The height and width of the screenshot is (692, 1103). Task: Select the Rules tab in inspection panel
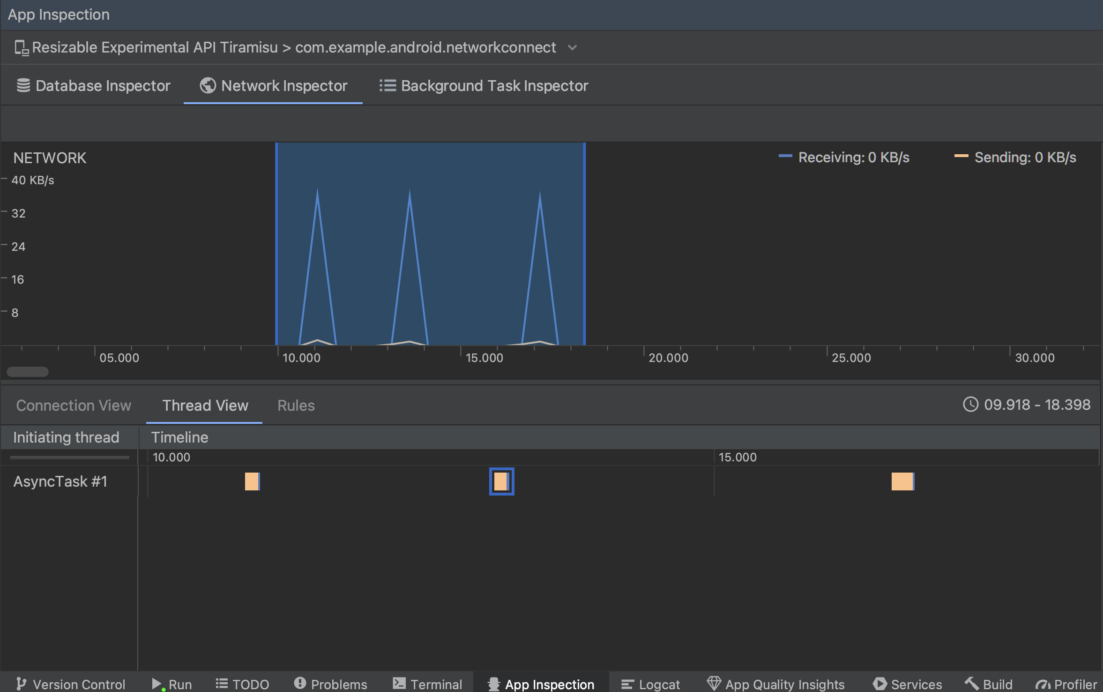pyautogui.click(x=296, y=405)
